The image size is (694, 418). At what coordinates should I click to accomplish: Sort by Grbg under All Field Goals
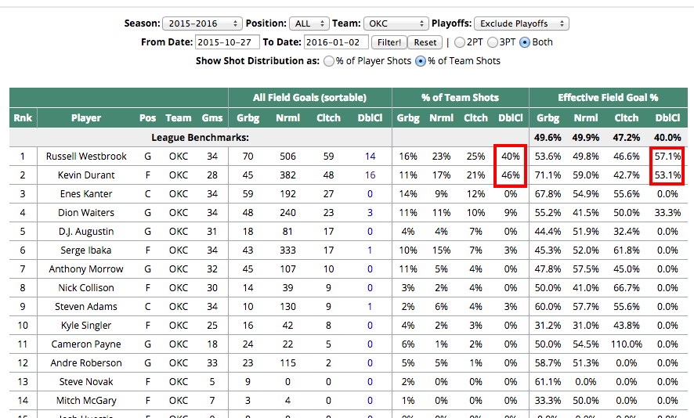click(x=248, y=118)
